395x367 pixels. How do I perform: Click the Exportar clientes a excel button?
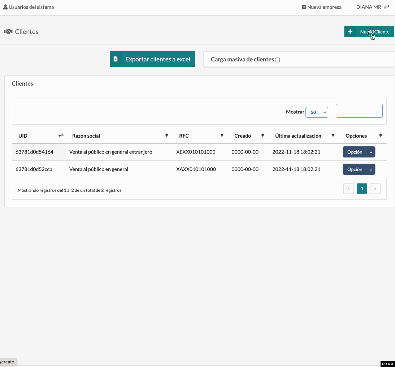pyautogui.click(x=152, y=59)
